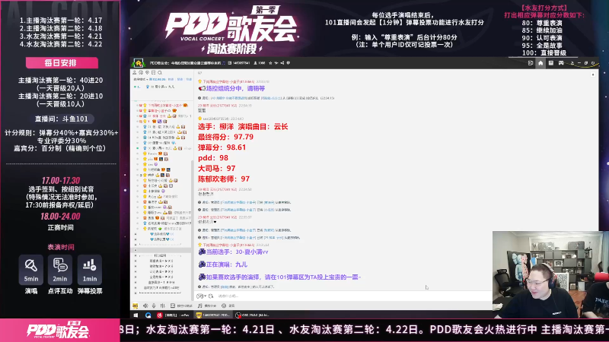Viewport: 609px width, 342px height.
Task: Click the online member count icon
Action: pos(255,63)
